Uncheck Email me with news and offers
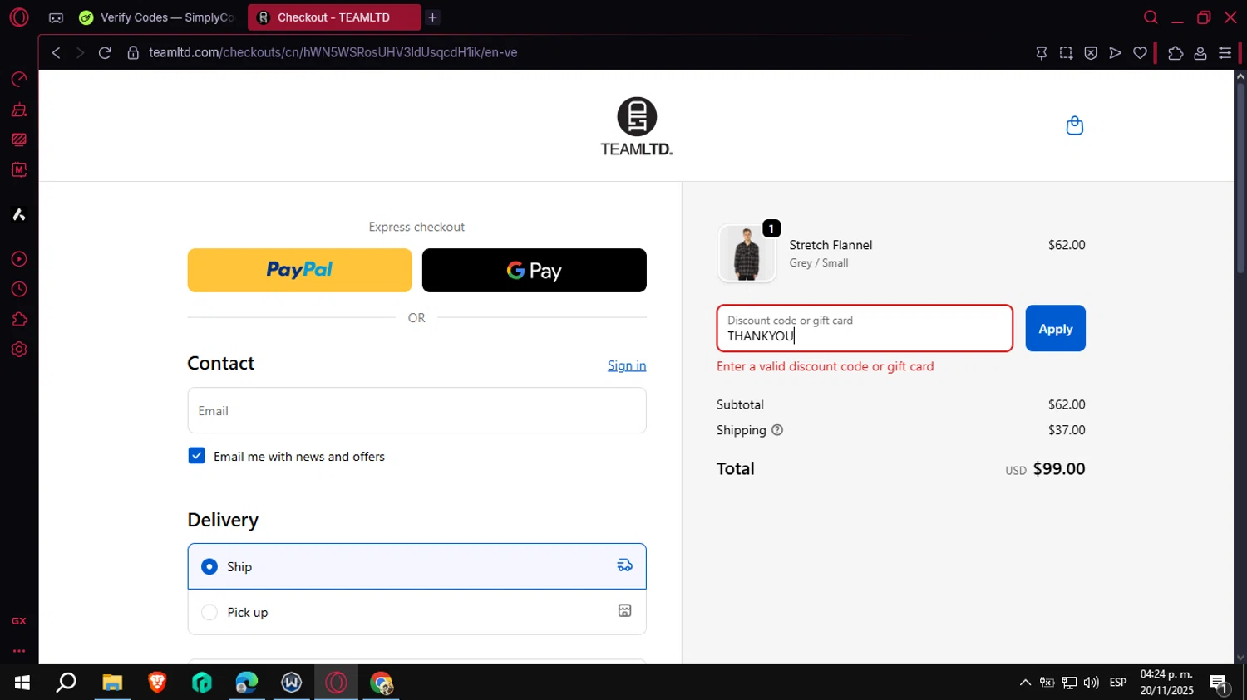This screenshot has width=1247, height=700. 196,456
